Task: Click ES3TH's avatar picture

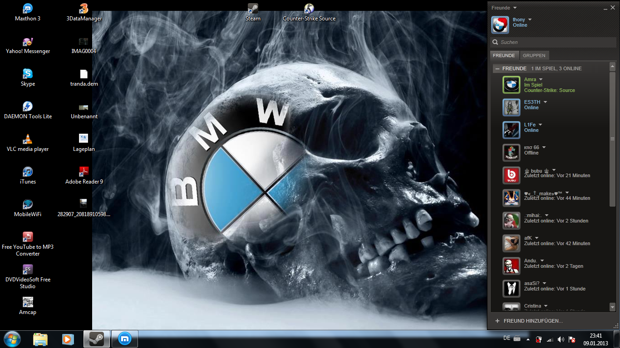Action: pyautogui.click(x=511, y=107)
